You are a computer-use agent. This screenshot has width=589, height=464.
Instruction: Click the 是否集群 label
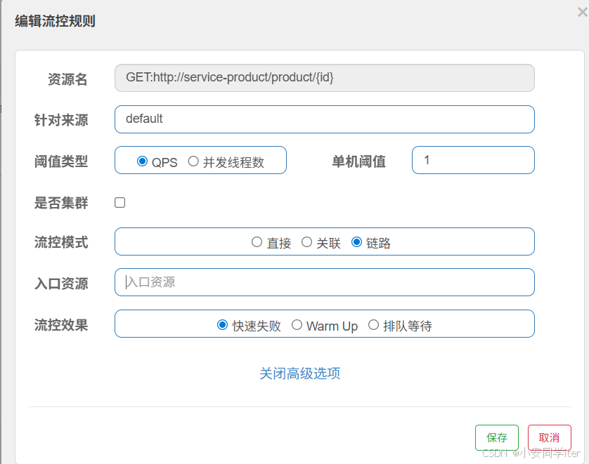pyautogui.click(x=61, y=203)
